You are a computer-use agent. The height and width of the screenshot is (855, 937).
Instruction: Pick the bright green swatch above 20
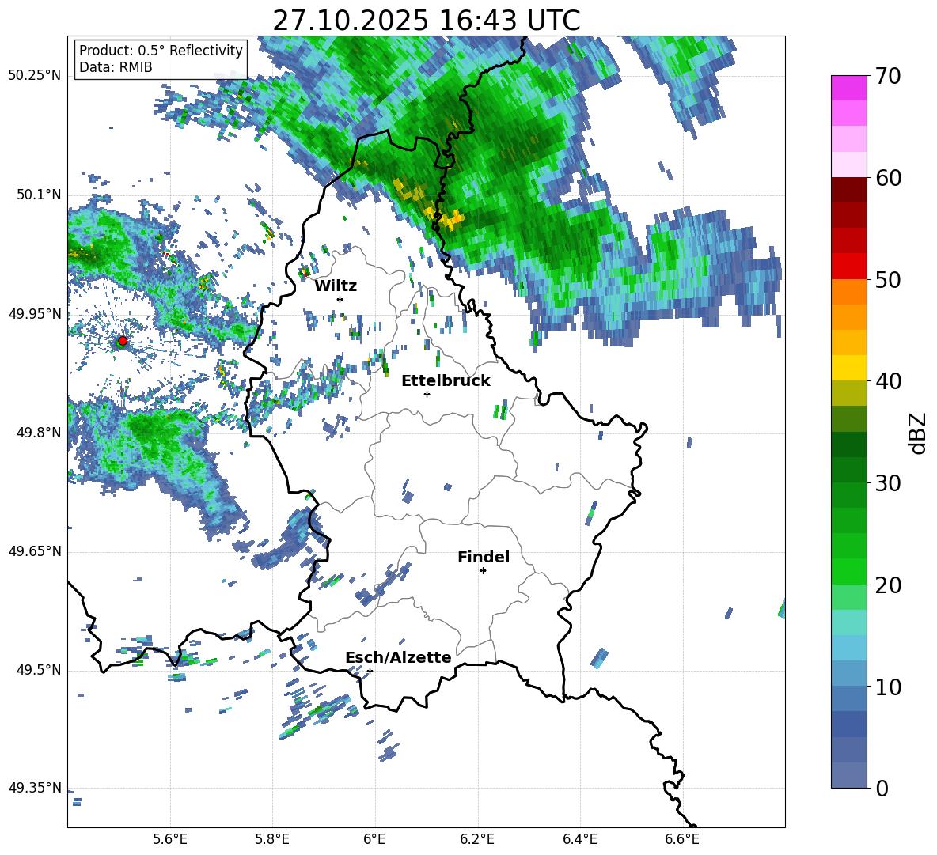tap(848, 572)
